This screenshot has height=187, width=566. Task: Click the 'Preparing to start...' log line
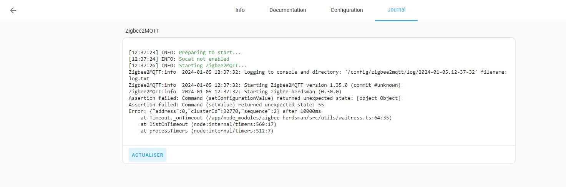[210, 53]
